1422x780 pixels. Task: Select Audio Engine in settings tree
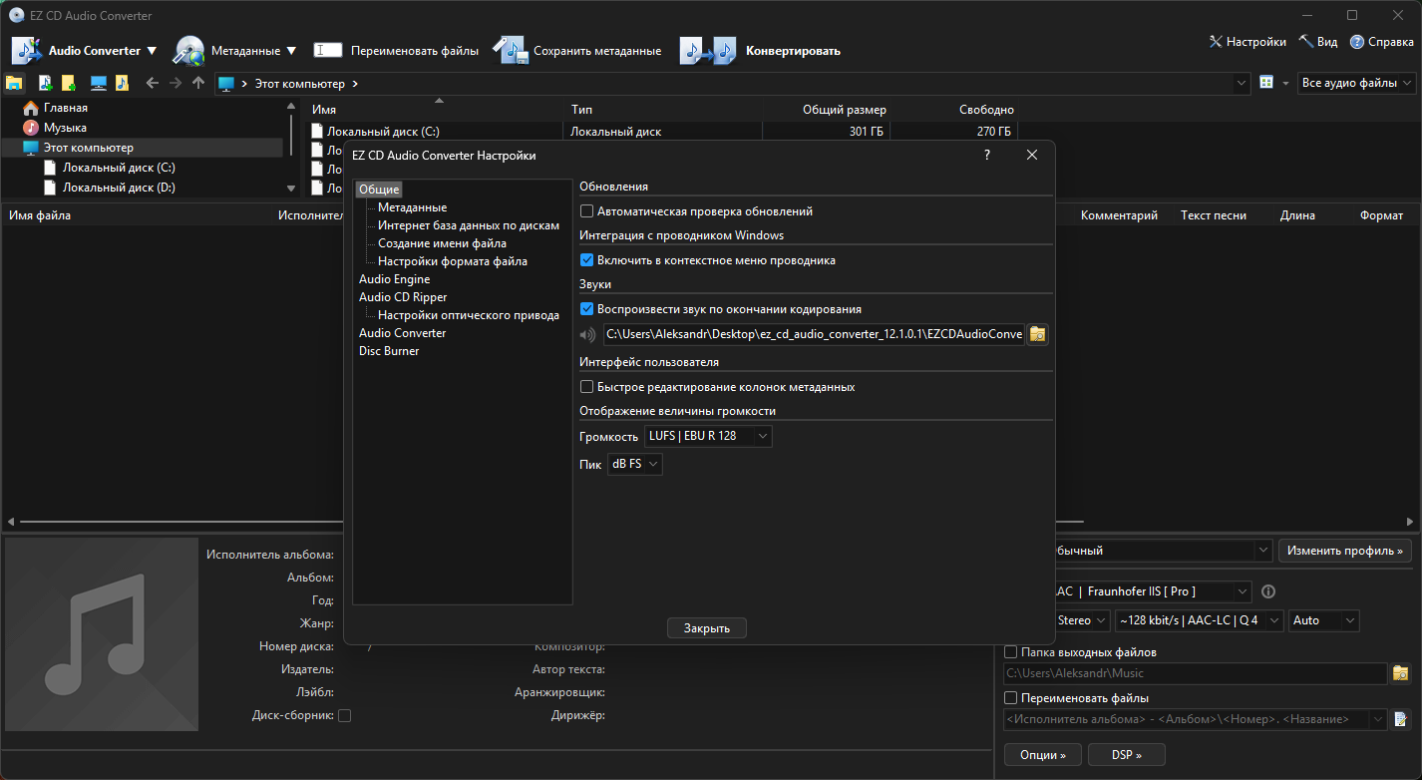pyautogui.click(x=395, y=279)
